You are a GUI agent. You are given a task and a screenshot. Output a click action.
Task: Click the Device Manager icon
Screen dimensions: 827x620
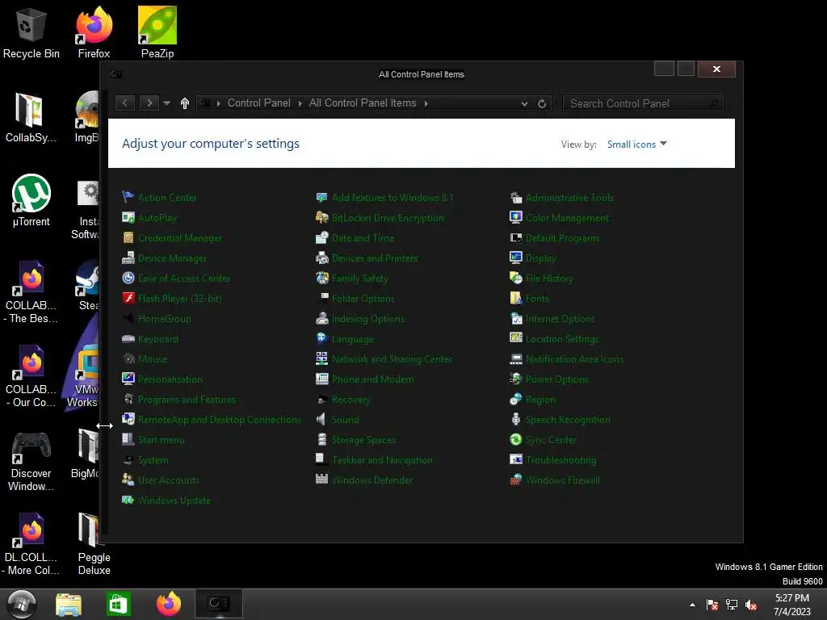[128, 258]
